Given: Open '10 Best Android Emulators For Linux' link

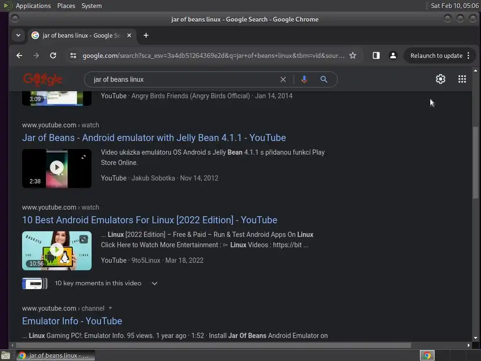Looking at the screenshot, I should (x=150, y=220).
